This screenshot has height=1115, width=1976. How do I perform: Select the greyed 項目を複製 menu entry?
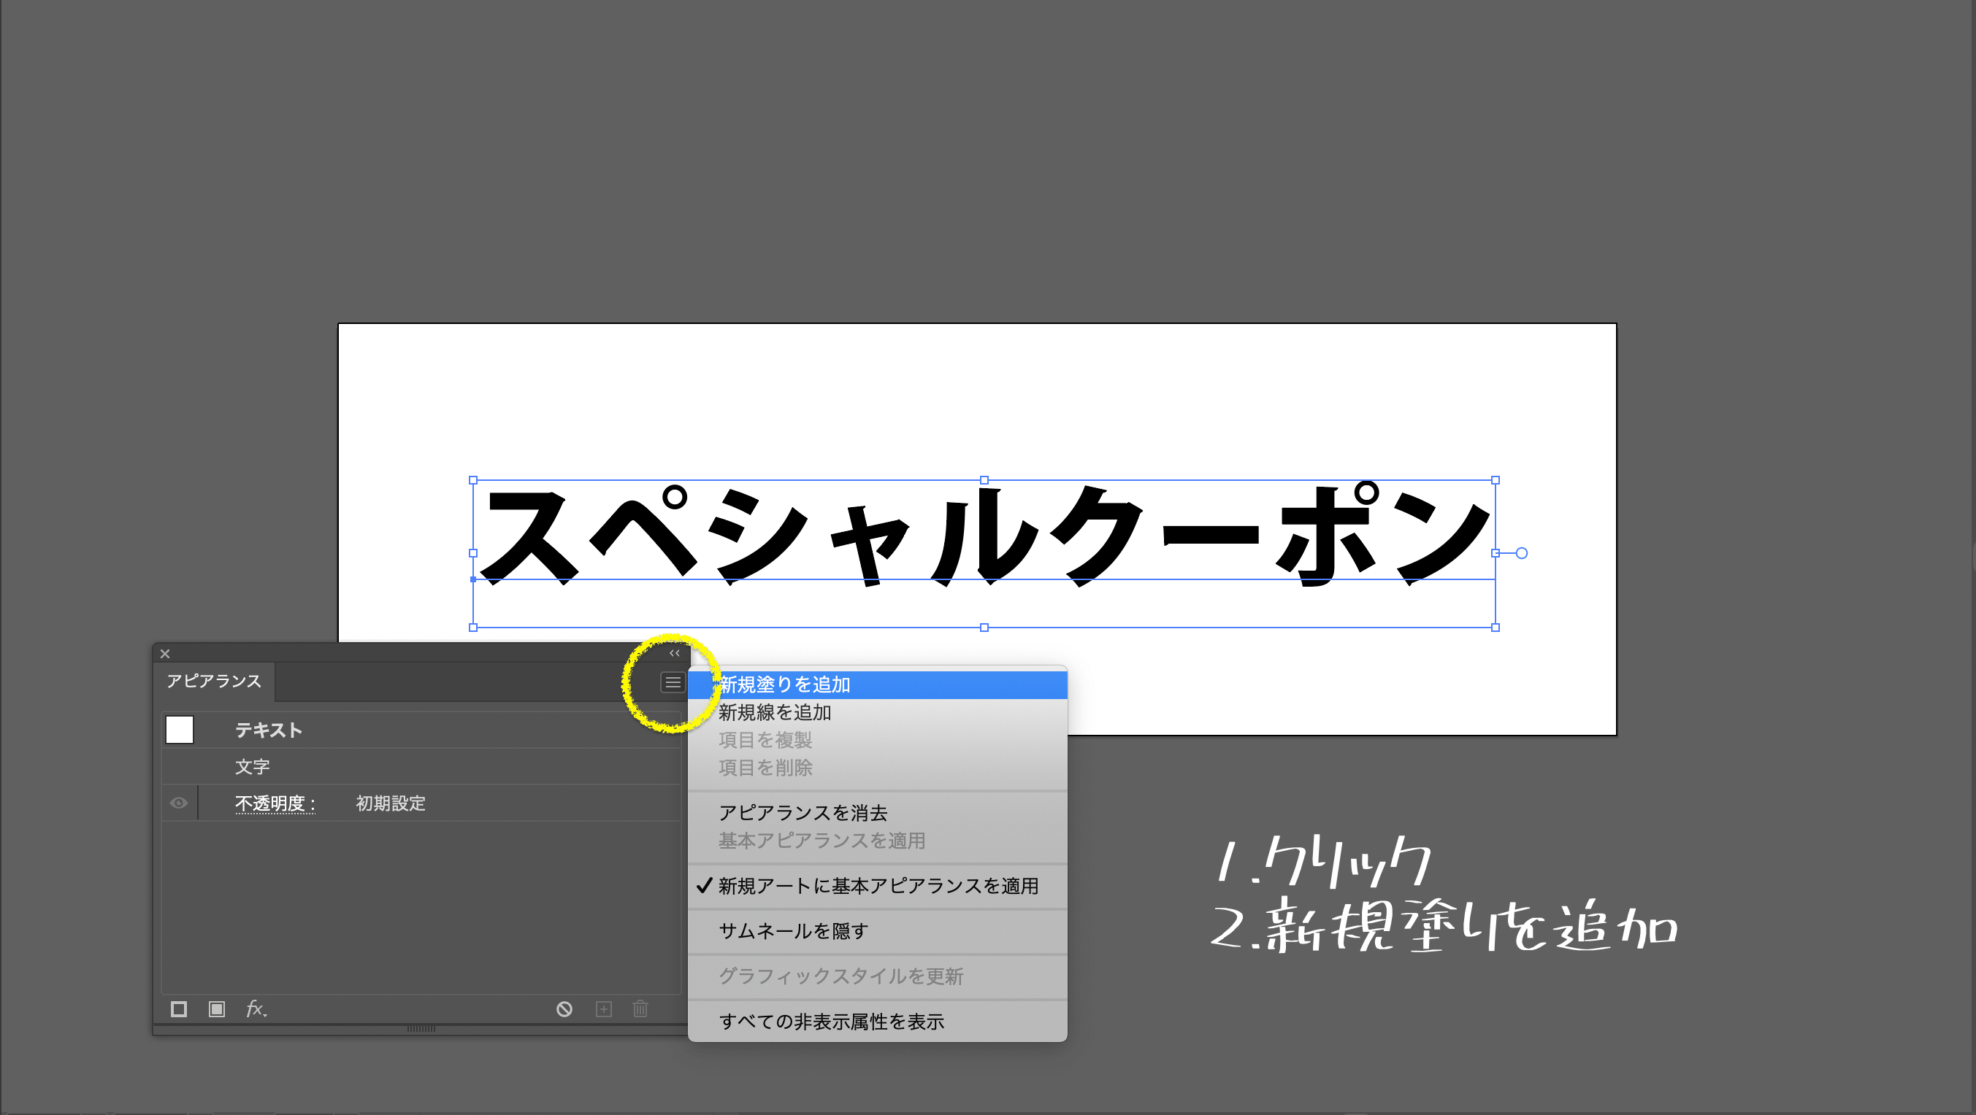pyautogui.click(x=878, y=740)
